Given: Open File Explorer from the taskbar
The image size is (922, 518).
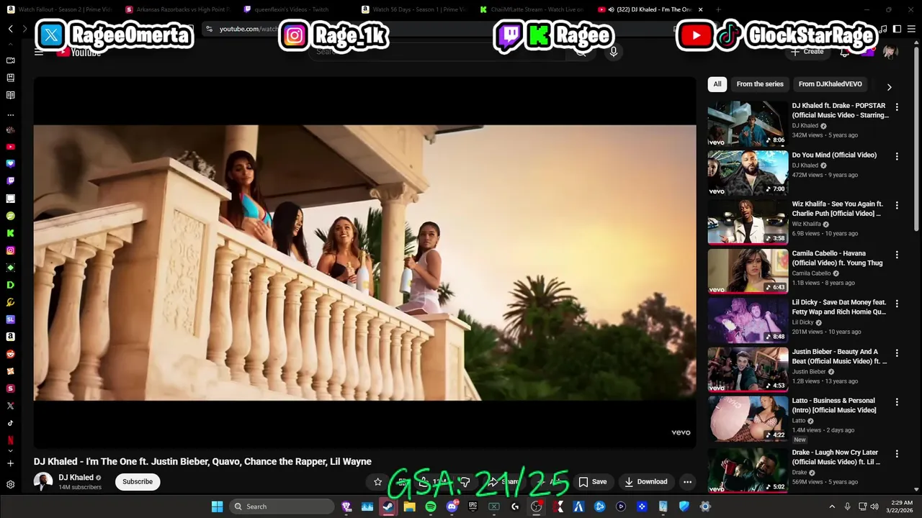Looking at the screenshot, I should tap(409, 506).
